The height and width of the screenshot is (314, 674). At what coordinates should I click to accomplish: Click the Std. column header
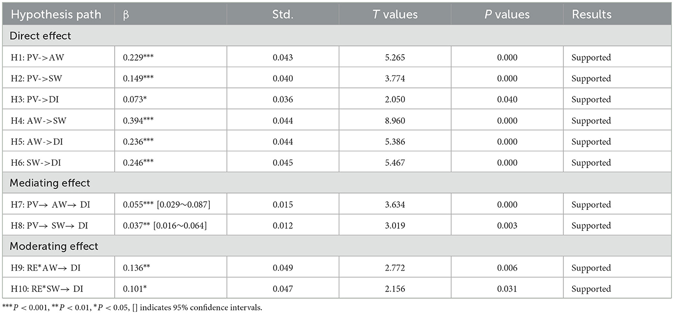[283, 15]
